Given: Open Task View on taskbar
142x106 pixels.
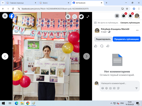Looking at the screenshot, I should [10, 103].
